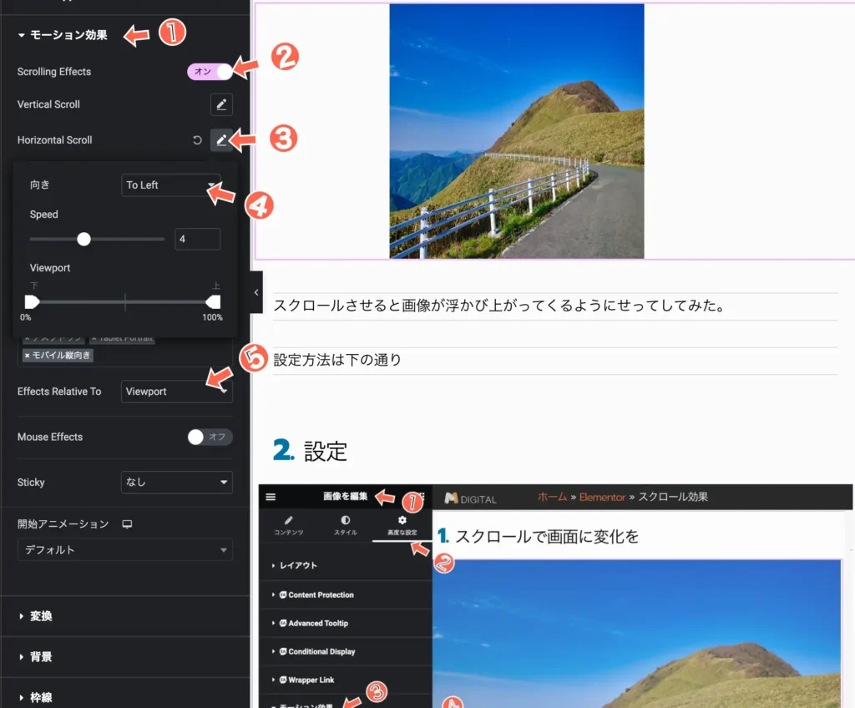
Task: Open the 向き dropdown showing To Left
Action: tap(170, 185)
